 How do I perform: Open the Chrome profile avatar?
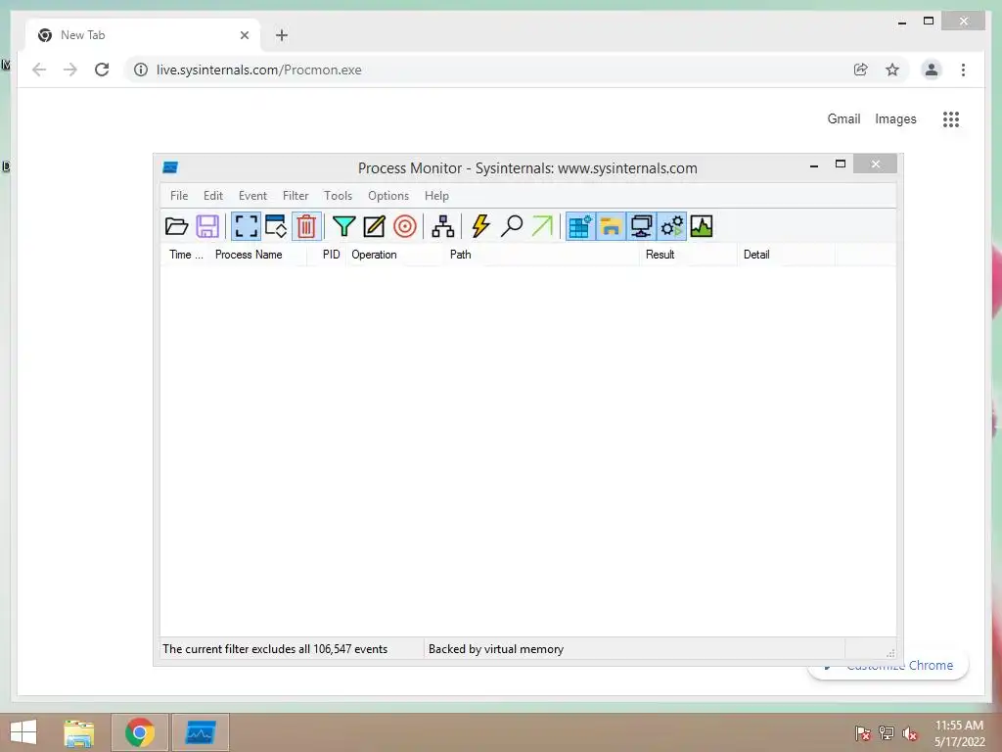click(x=932, y=70)
